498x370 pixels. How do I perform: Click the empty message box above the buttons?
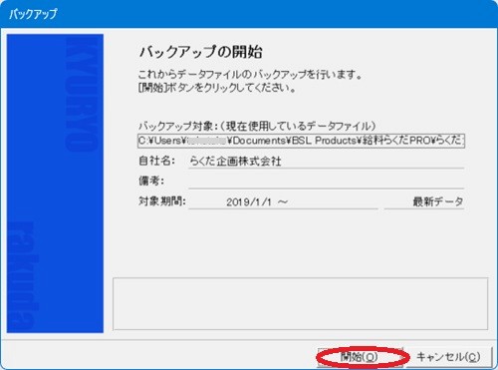click(x=301, y=304)
